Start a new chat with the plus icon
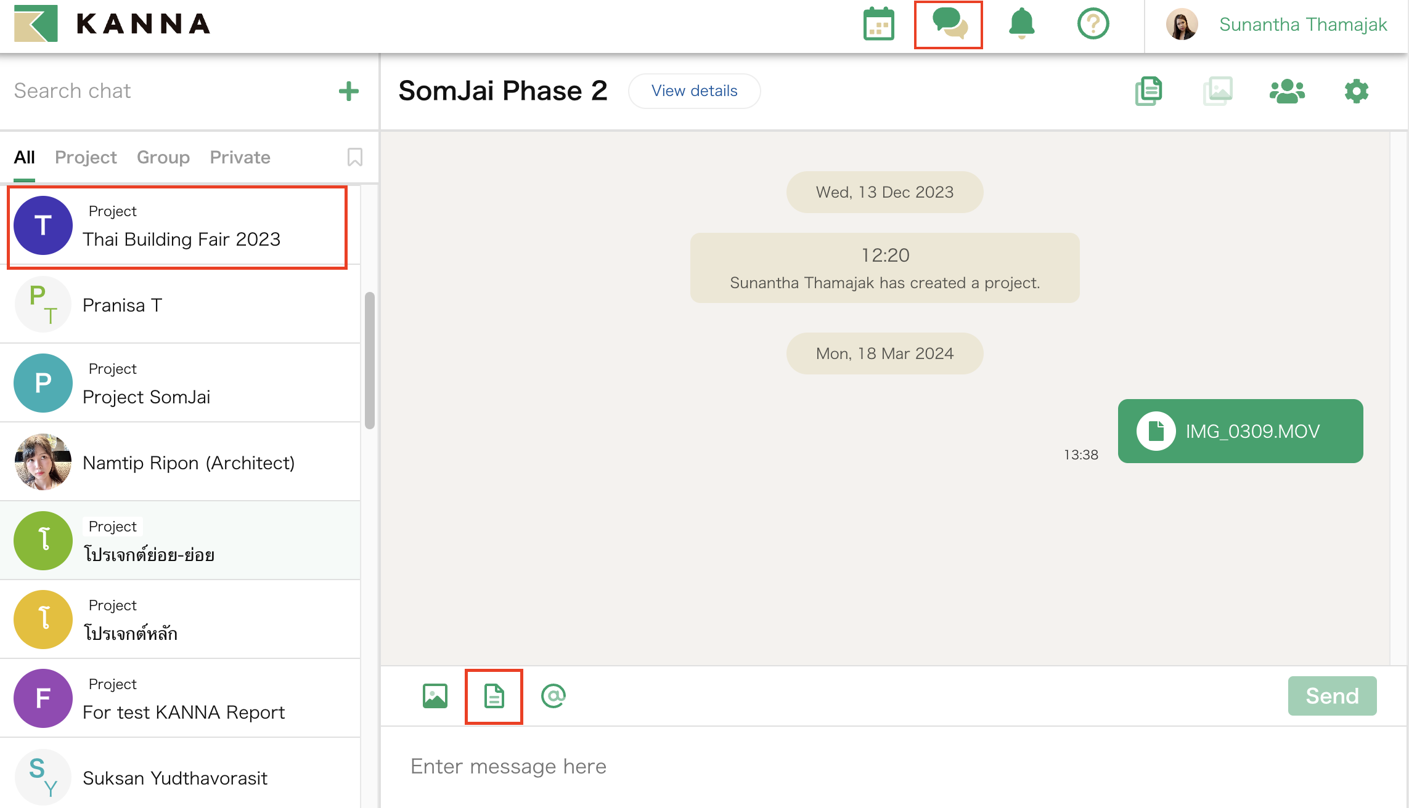 (x=348, y=91)
